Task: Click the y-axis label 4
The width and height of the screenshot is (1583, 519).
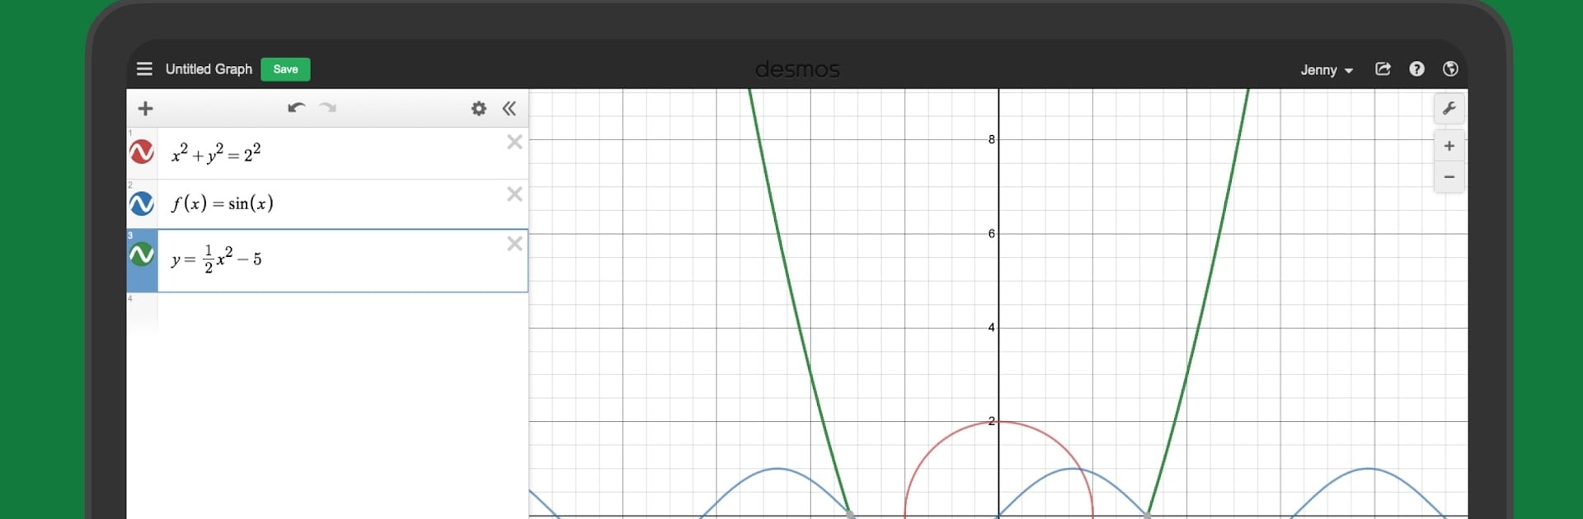Action: pos(992,327)
